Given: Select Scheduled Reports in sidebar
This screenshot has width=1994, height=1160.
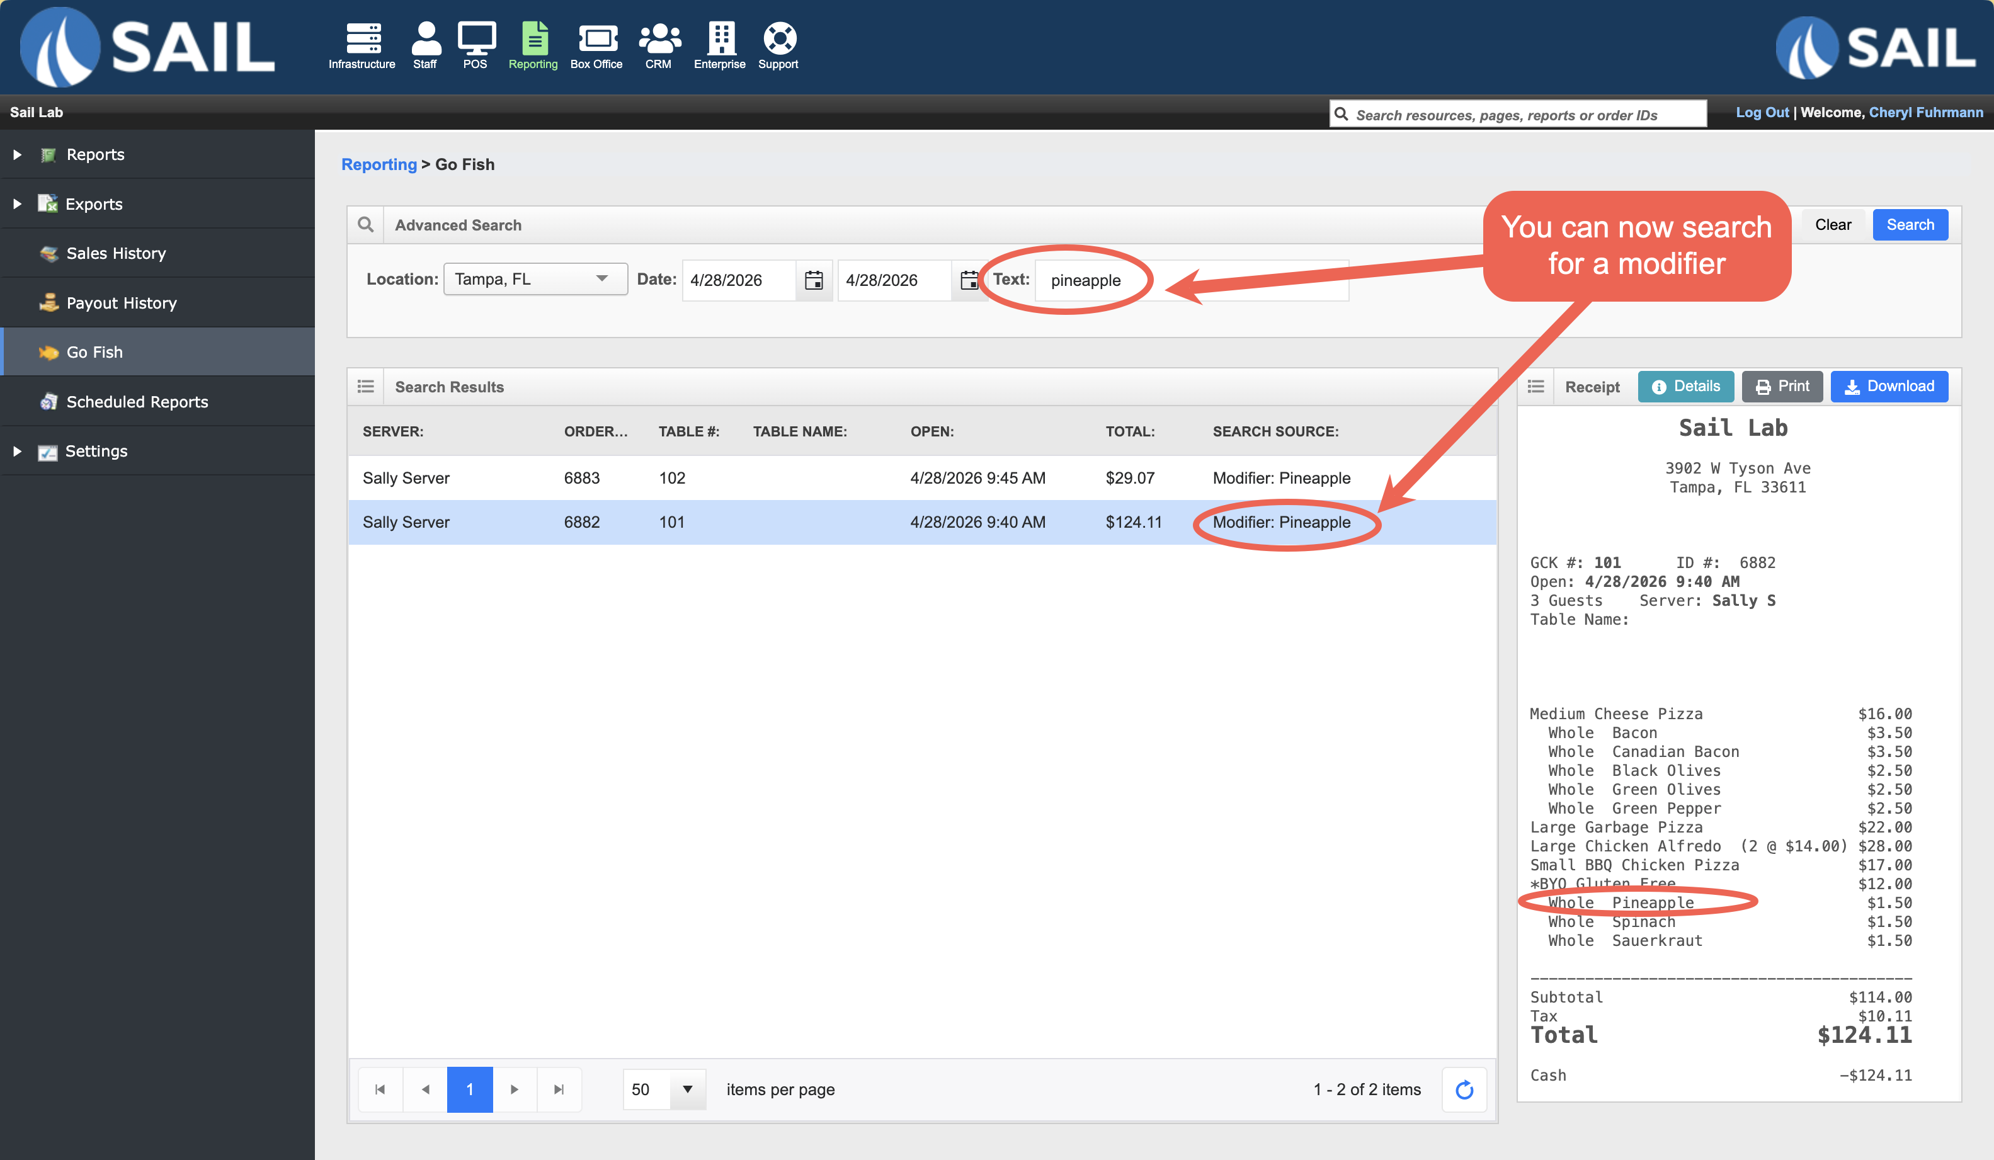Looking at the screenshot, I should 137,402.
